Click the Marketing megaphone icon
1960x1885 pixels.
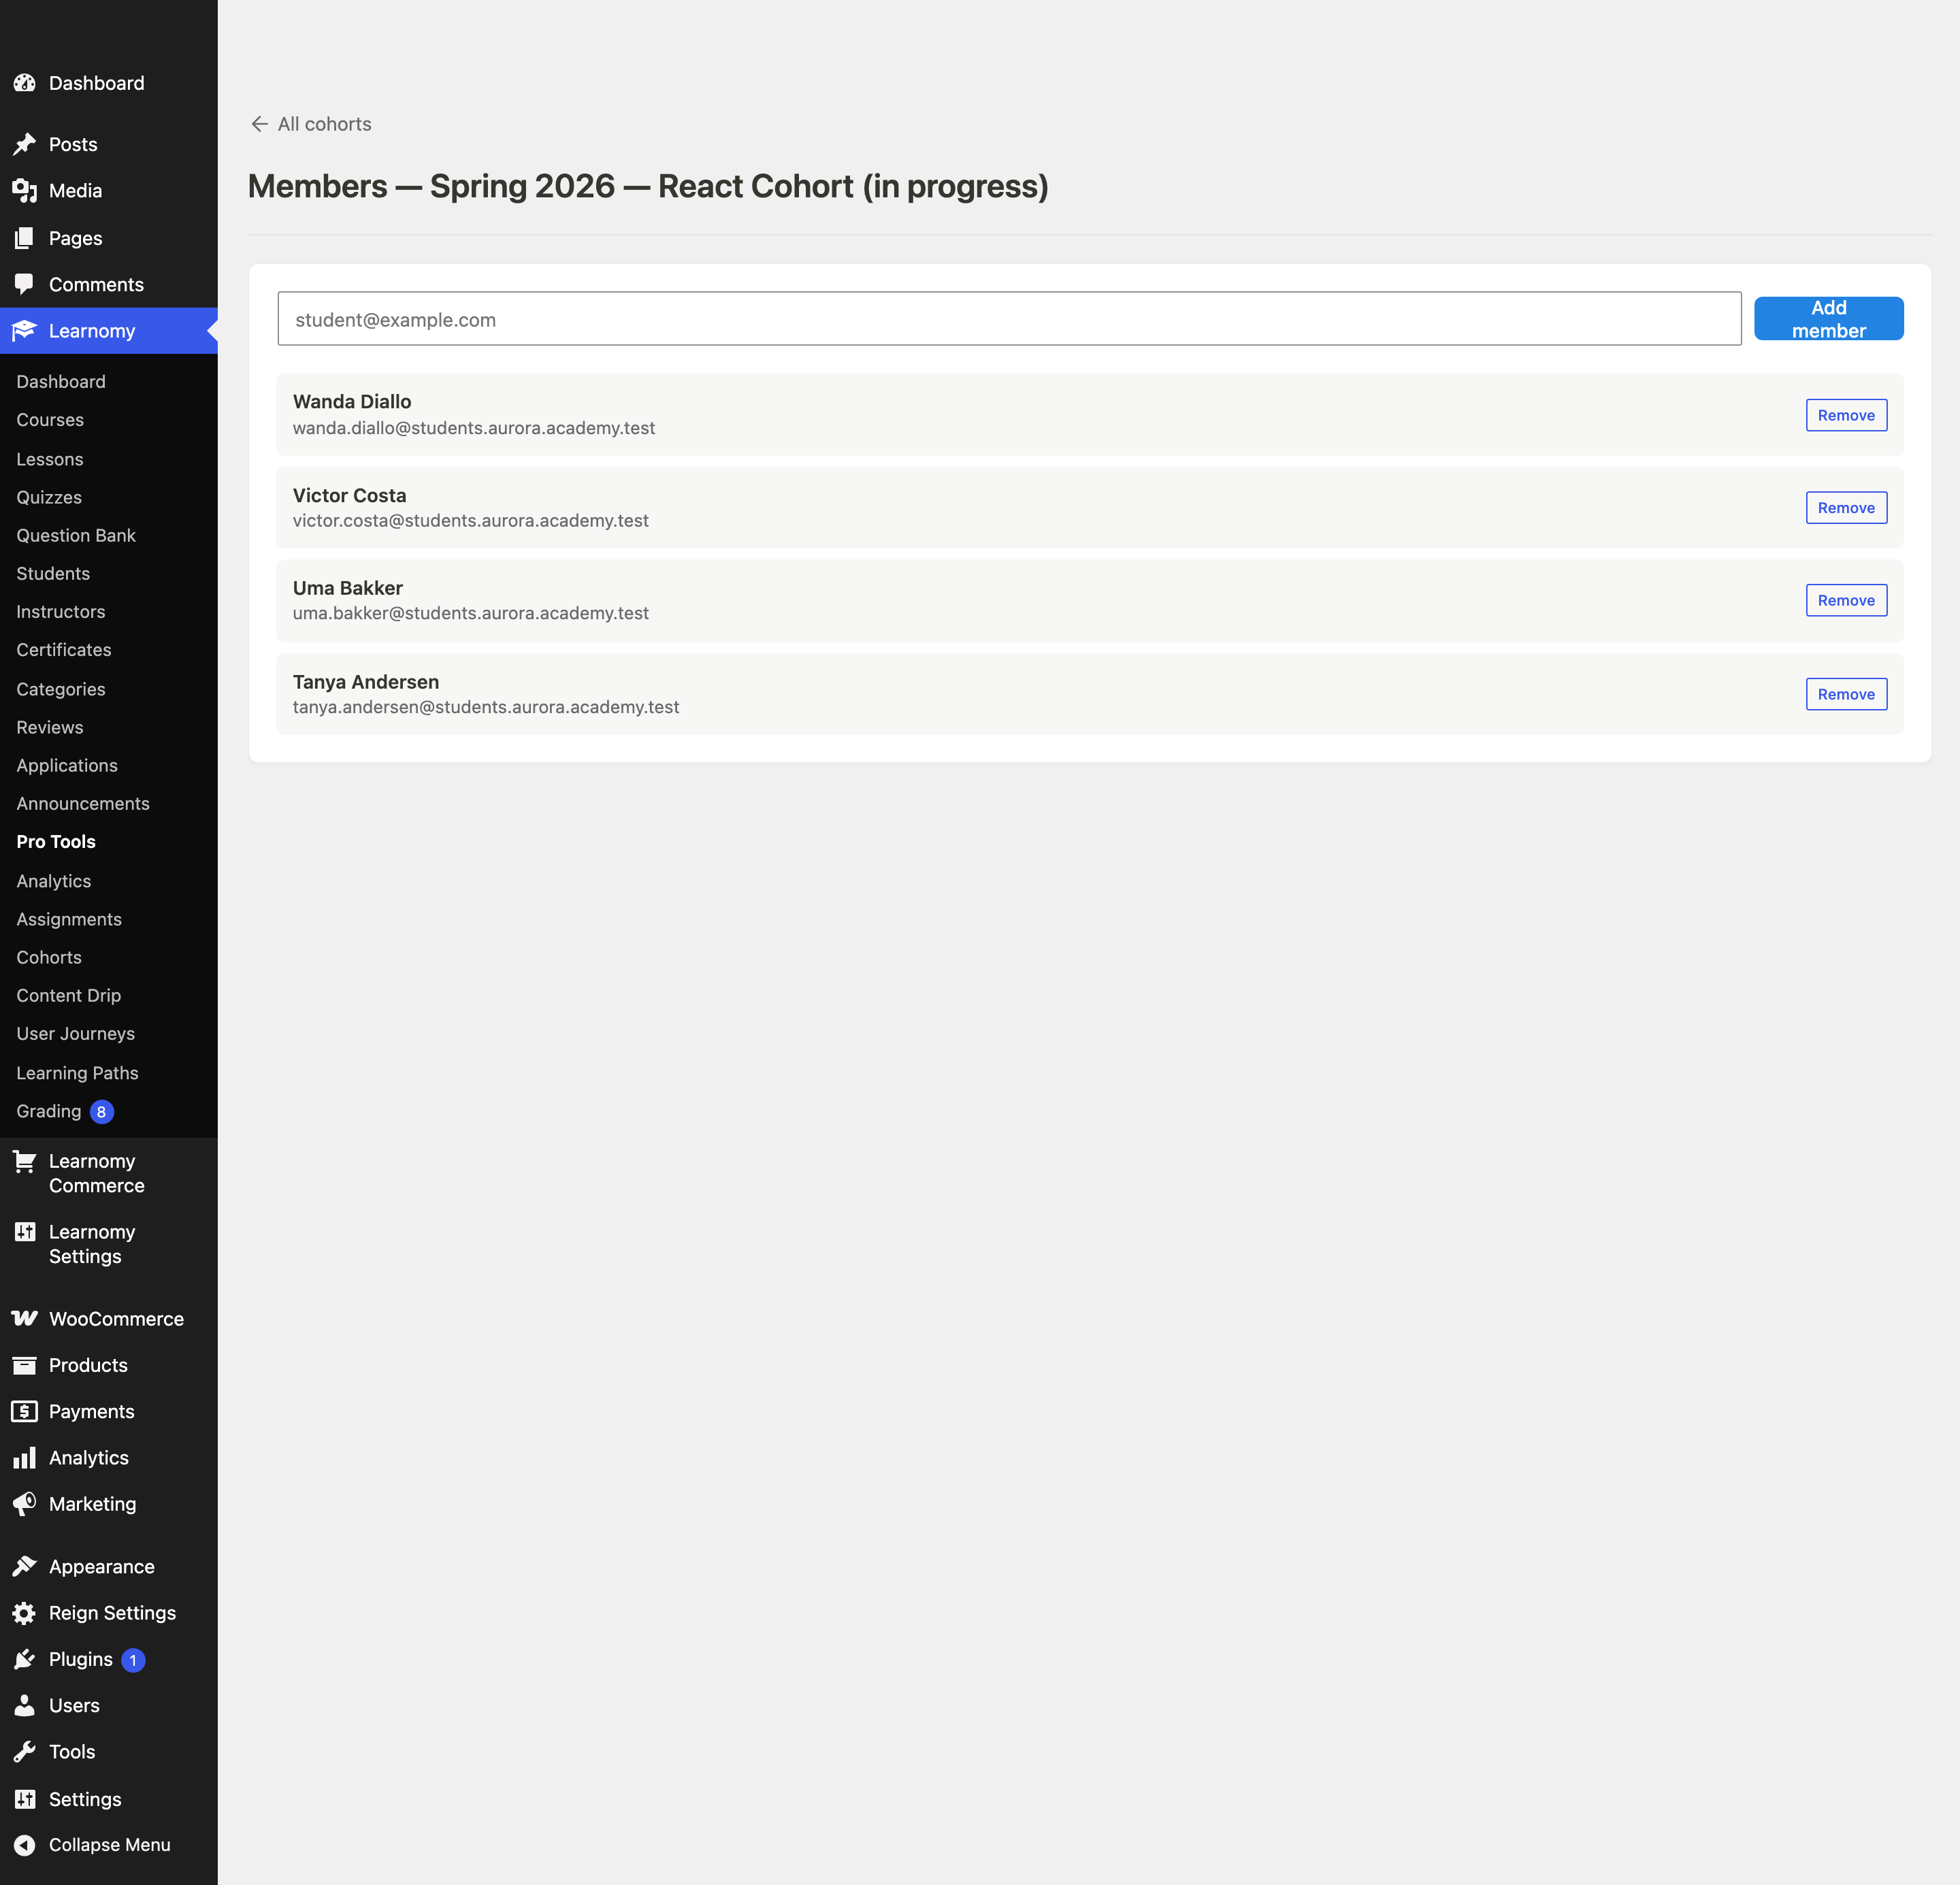click(x=25, y=1503)
